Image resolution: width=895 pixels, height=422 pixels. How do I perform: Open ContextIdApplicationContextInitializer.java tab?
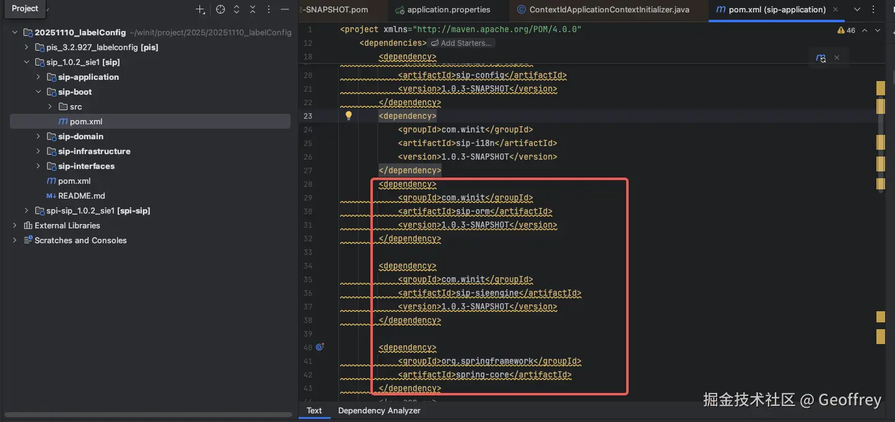click(x=609, y=9)
